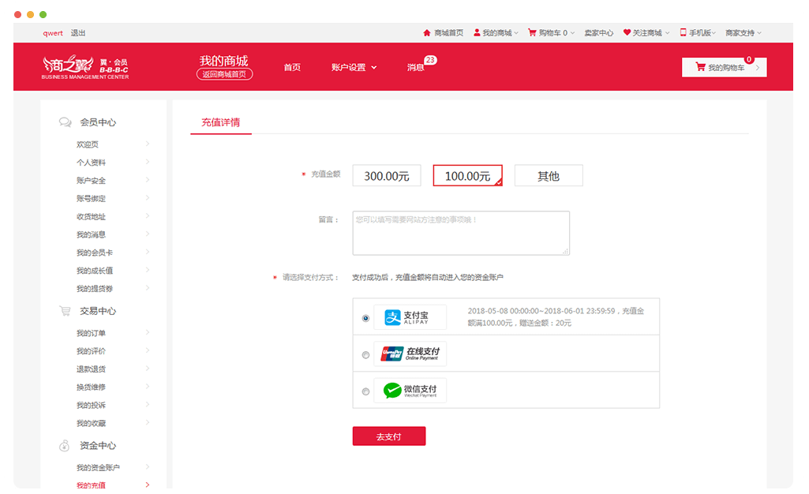Click the macOS red close dot
809x494 pixels.
17,14
